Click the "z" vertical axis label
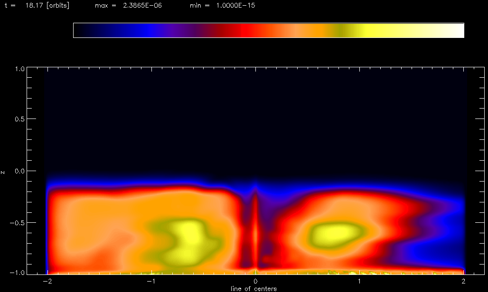Image resolution: width=488 pixels, height=292 pixels. pyautogui.click(x=3, y=172)
